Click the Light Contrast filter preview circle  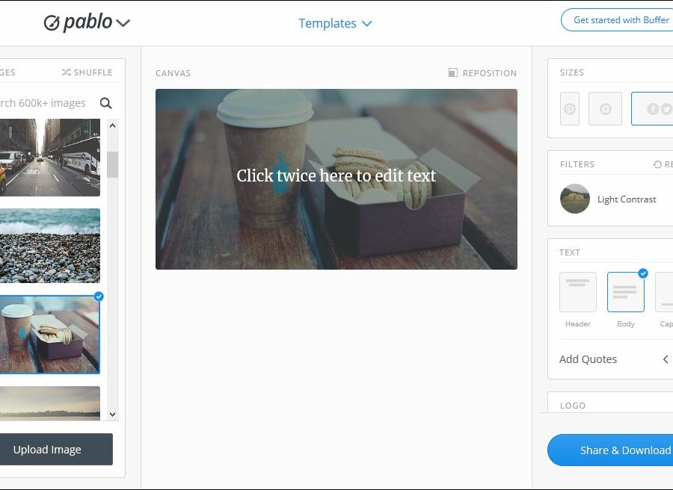[x=575, y=199]
